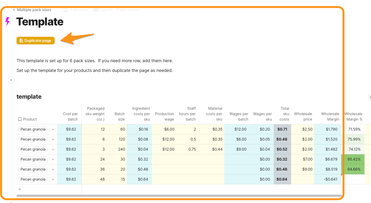The image size is (371, 203).
Task: Open product dropdown in the 36 oz row
Action: (53, 169)
